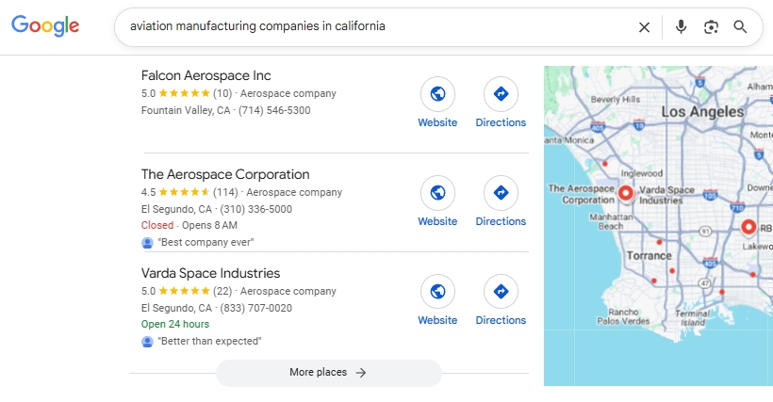The height and width of the screenshot is (402, 773).
Task: Click the Google logo
Action: tap(45, 26)
